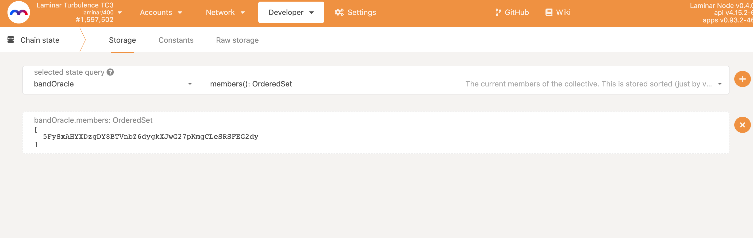Click the GitHub branch icon

498,12
